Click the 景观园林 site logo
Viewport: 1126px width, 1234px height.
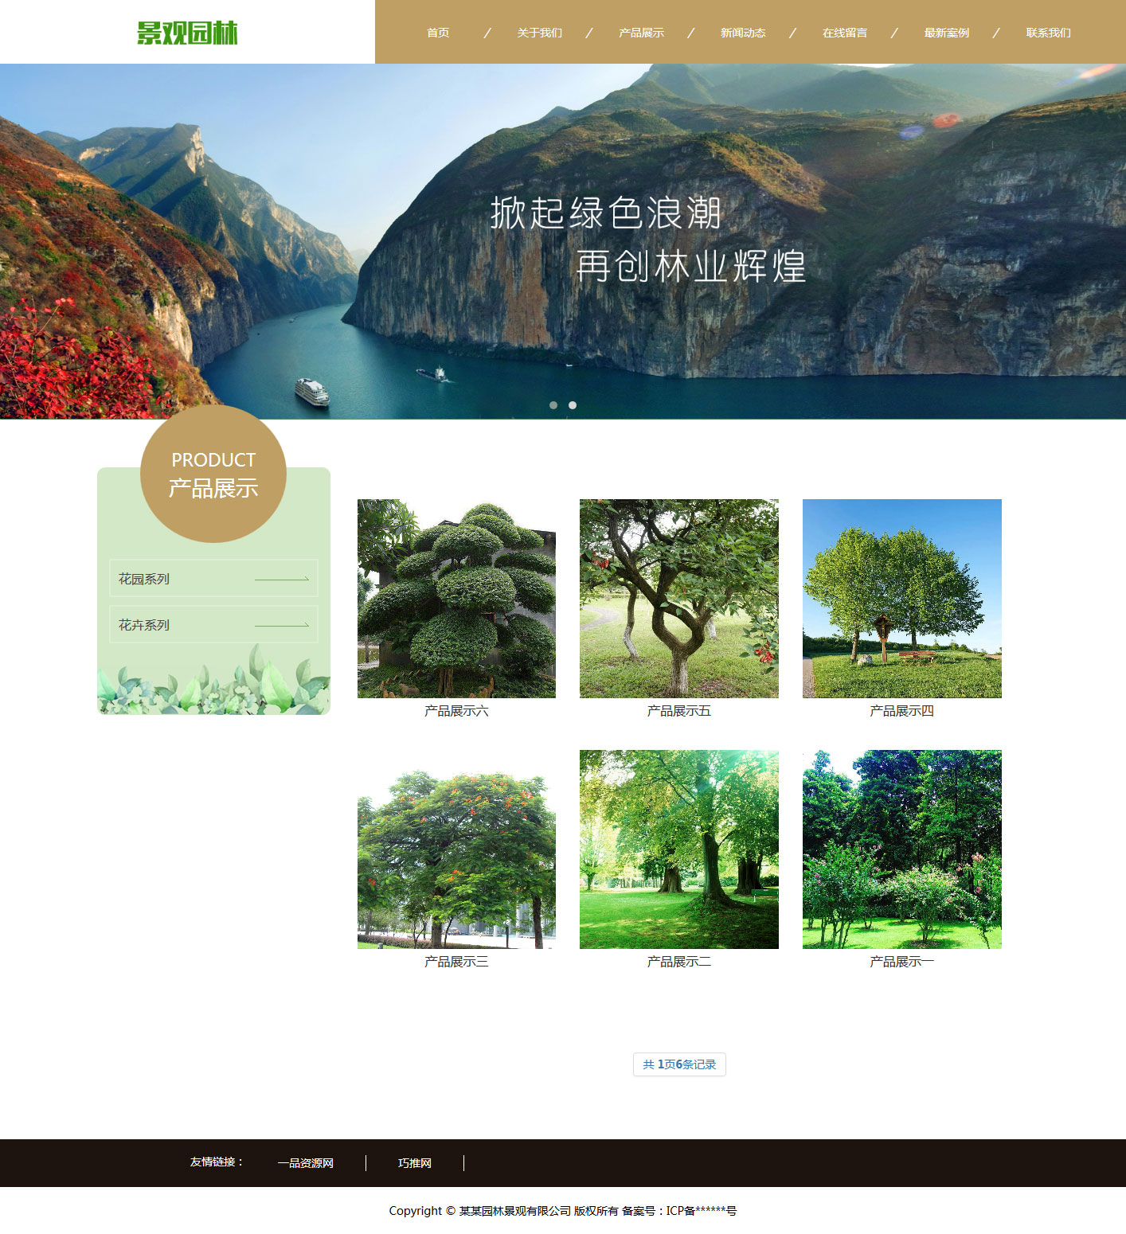pos(187,33)
